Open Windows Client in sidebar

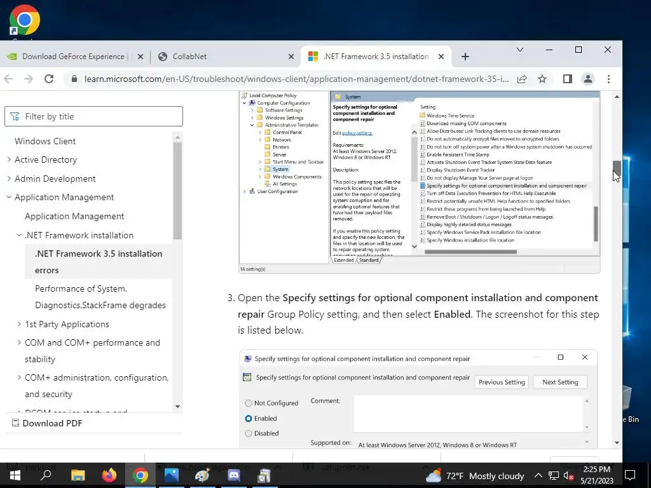(45, 141)
